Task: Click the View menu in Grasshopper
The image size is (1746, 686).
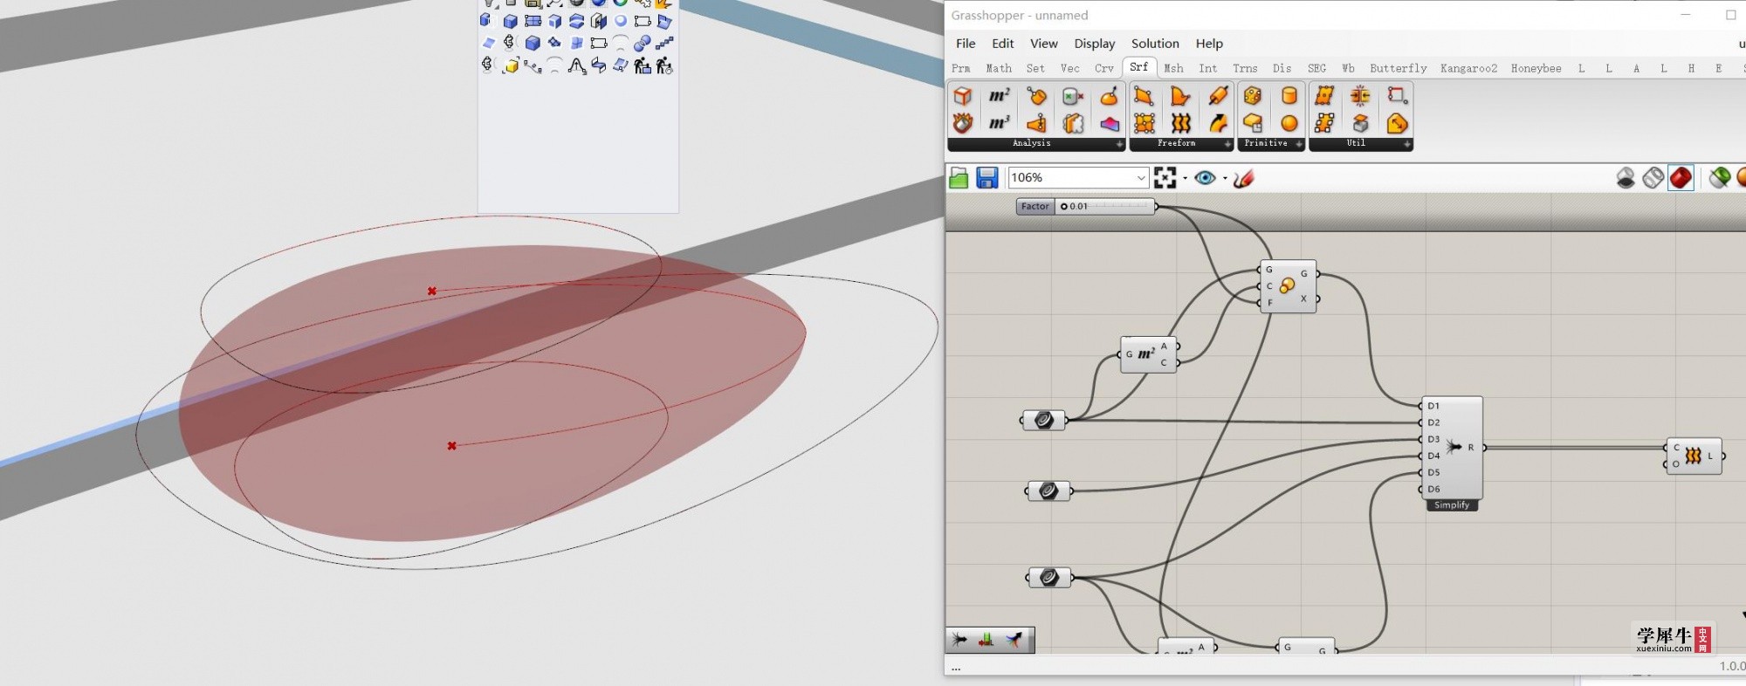Action: [x=1043, y=44]
